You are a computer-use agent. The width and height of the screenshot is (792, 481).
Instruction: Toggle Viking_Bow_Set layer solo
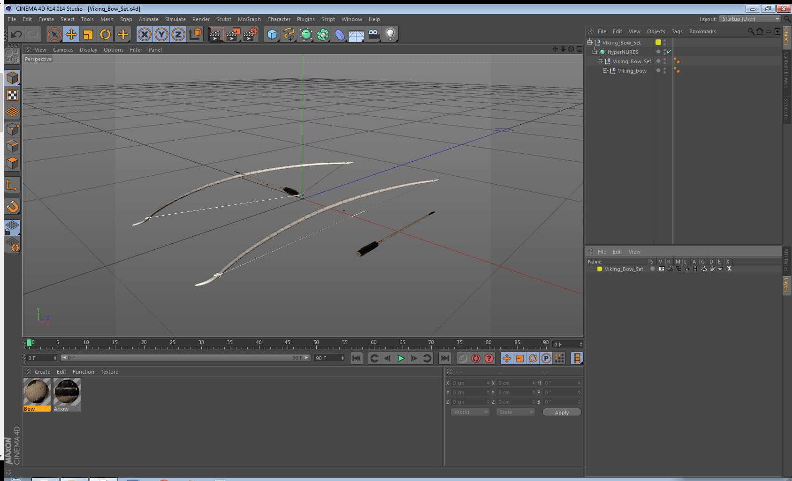click(653, 269)
